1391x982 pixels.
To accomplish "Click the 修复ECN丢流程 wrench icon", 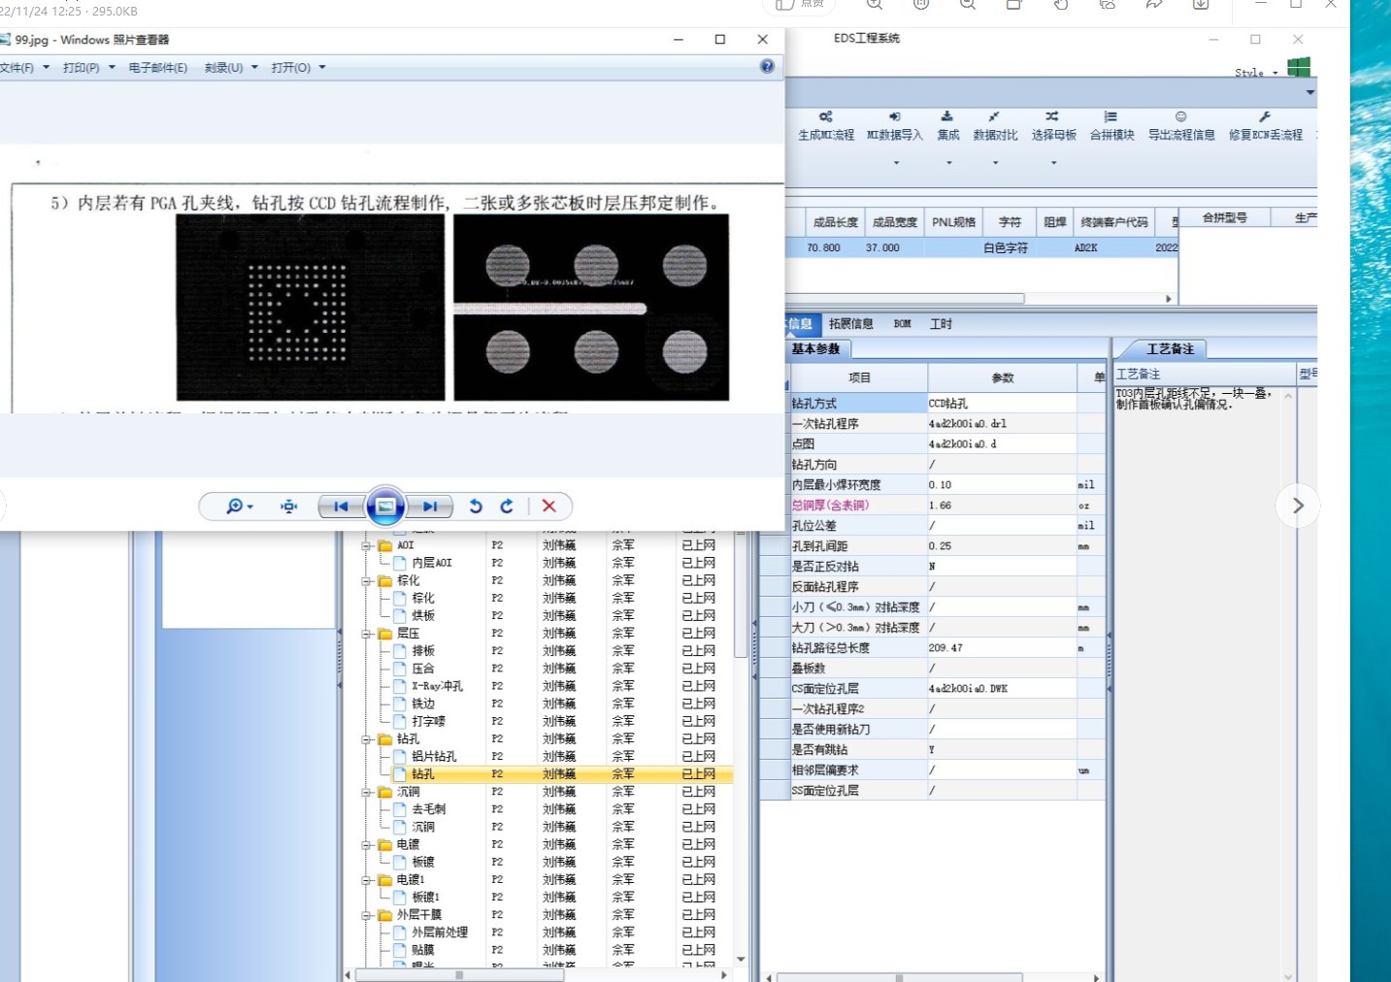I will coord(1265,116).
